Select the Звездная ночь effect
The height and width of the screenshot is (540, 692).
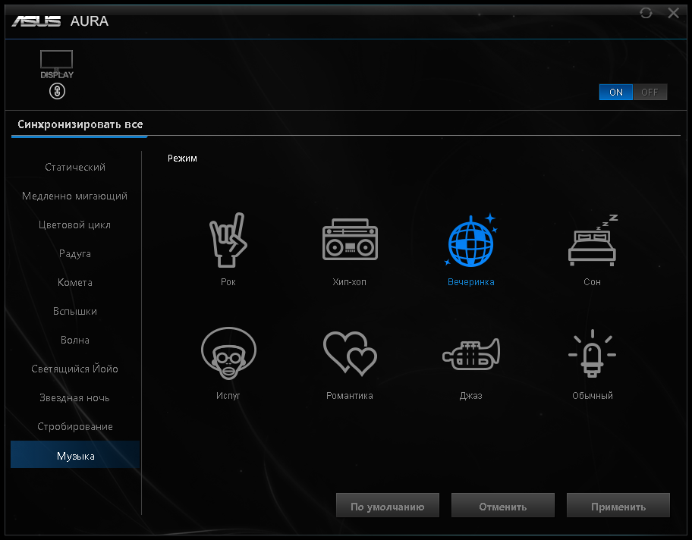pos(75,398)
